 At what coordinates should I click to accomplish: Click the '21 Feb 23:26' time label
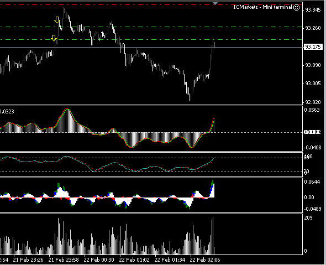tap(28, 260)
